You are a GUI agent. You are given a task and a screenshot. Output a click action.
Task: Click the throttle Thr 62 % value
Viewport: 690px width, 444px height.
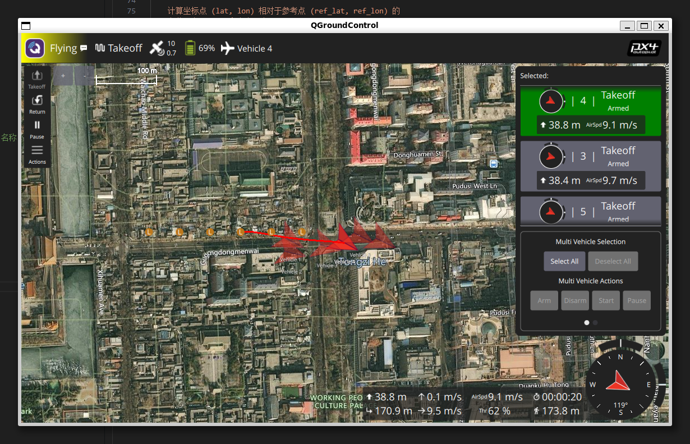tap(494, 411)
